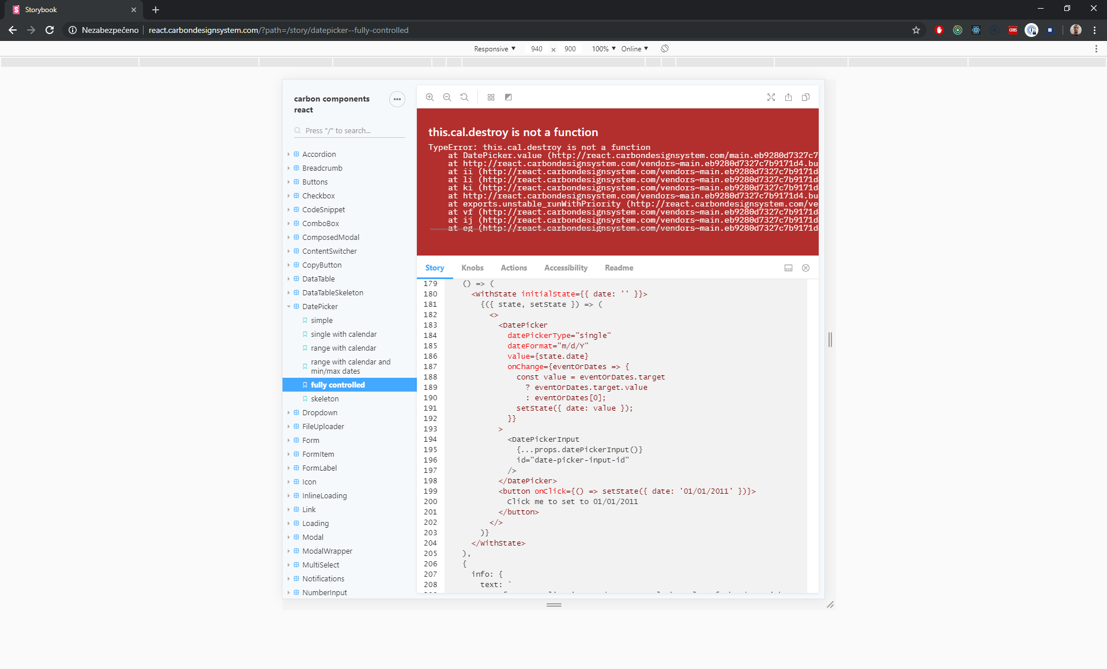Change the preview background color
Image resolution: width=1107 pixels, height=669 pixels.
[x=508, y=97]
